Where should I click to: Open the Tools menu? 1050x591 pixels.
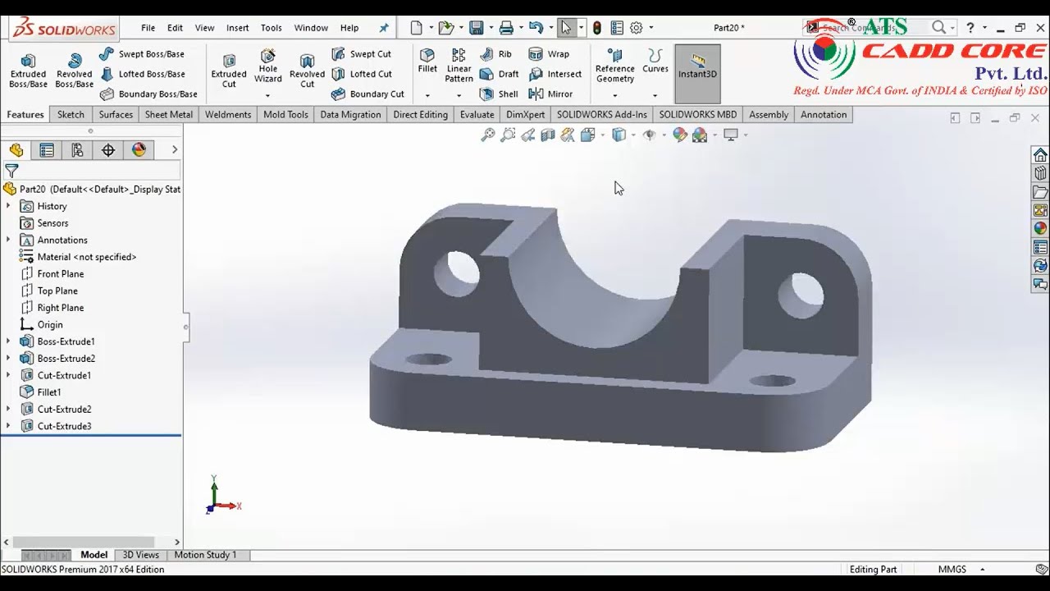[272, 28]
